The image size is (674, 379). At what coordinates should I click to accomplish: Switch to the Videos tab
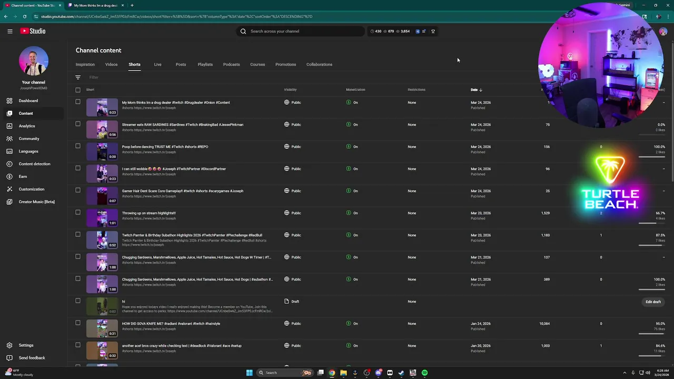pos(111,64)
